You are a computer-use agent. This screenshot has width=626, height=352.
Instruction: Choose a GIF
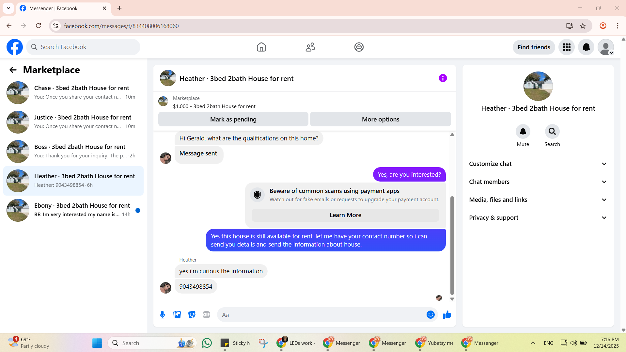(x=206, y=315)
